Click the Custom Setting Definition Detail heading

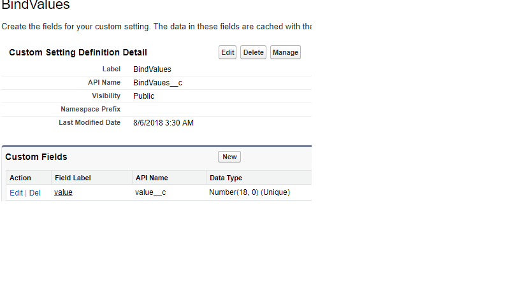[x=78, y=52]
